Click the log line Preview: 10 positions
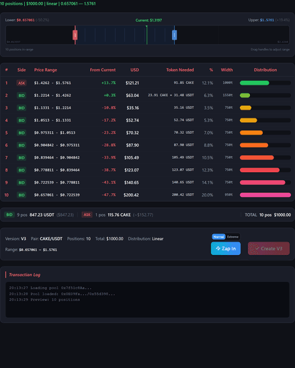Viewport: 295px width, 368px height. coord(44,299)
